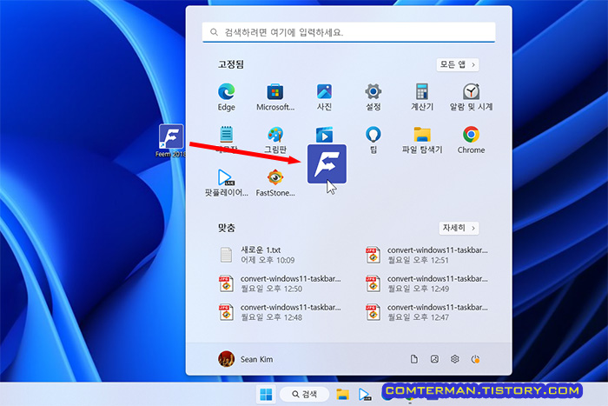Launch FastStone from pinned apps

pos(275,183)
